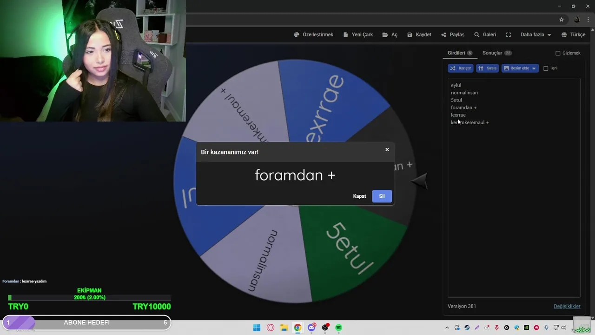Click the 'lexrrae' entry line

tap(458, 115)
